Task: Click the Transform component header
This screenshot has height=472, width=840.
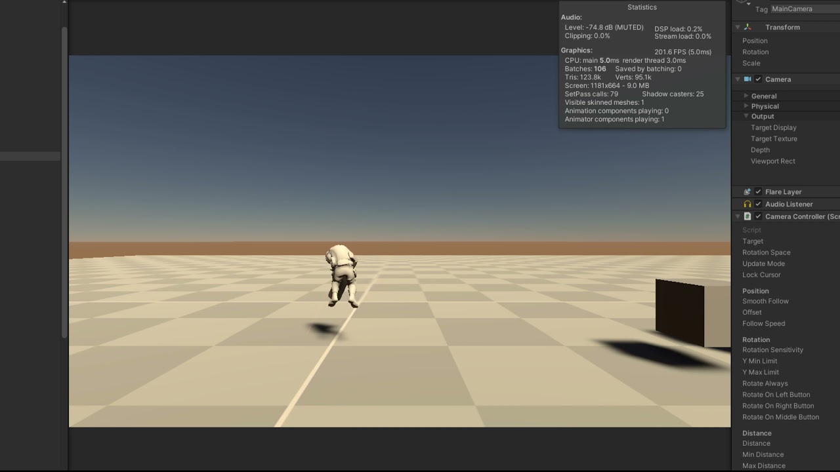Action: pyautogui.click(x=782, y=28)
